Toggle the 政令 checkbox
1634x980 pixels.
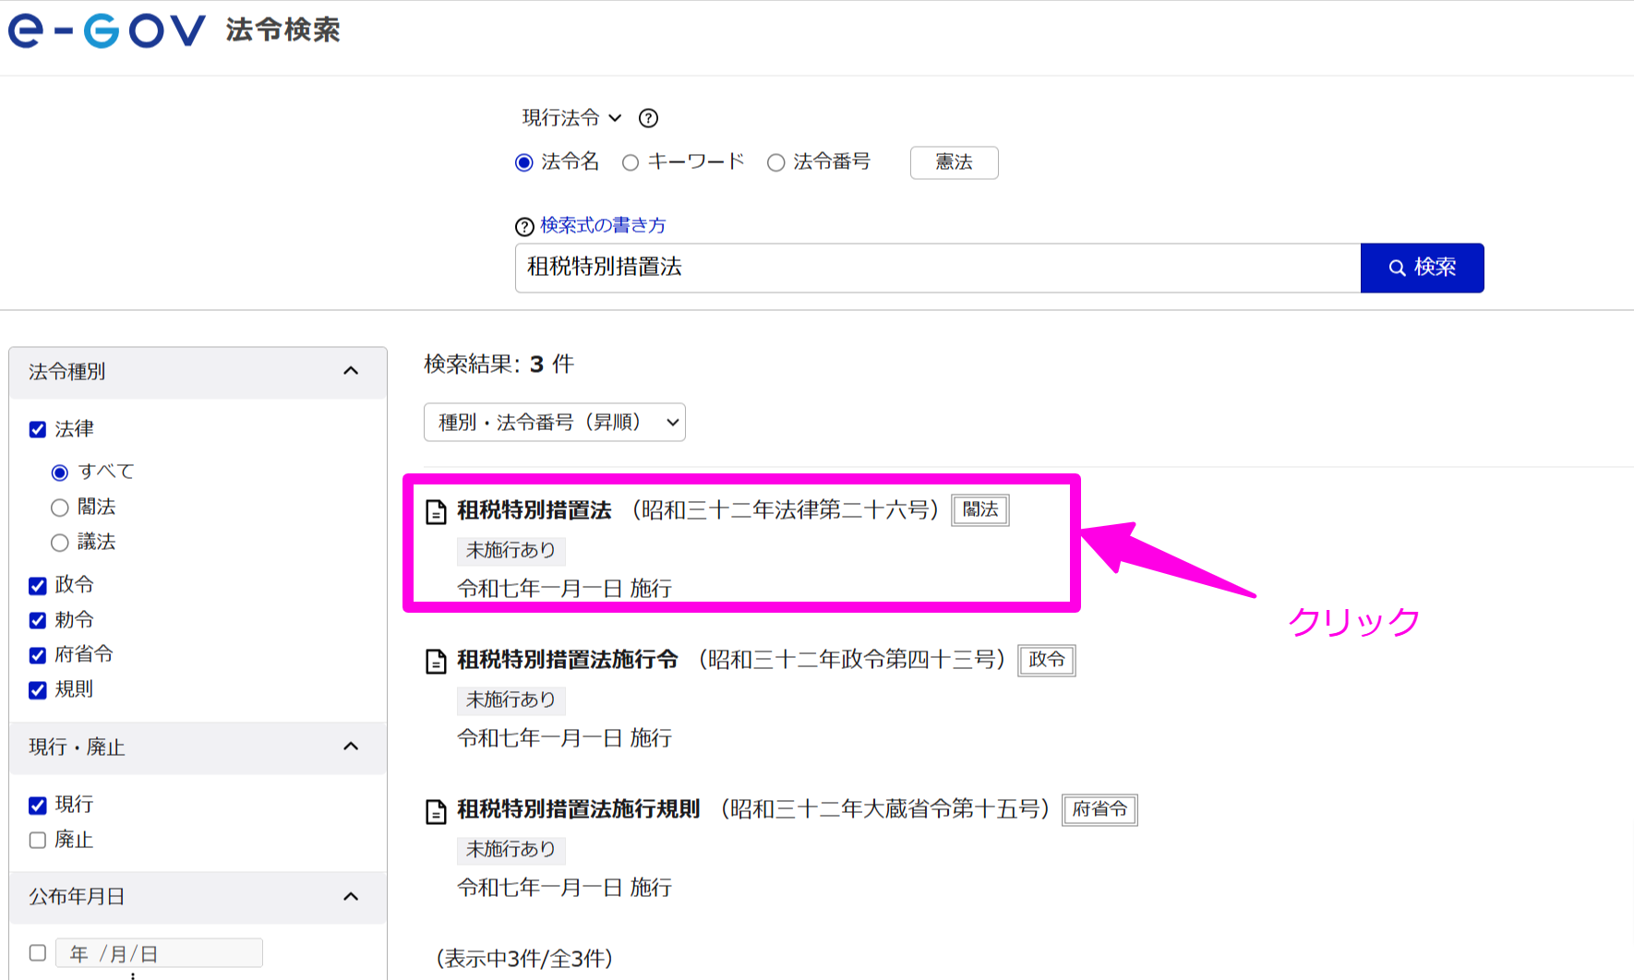[38, 585]
